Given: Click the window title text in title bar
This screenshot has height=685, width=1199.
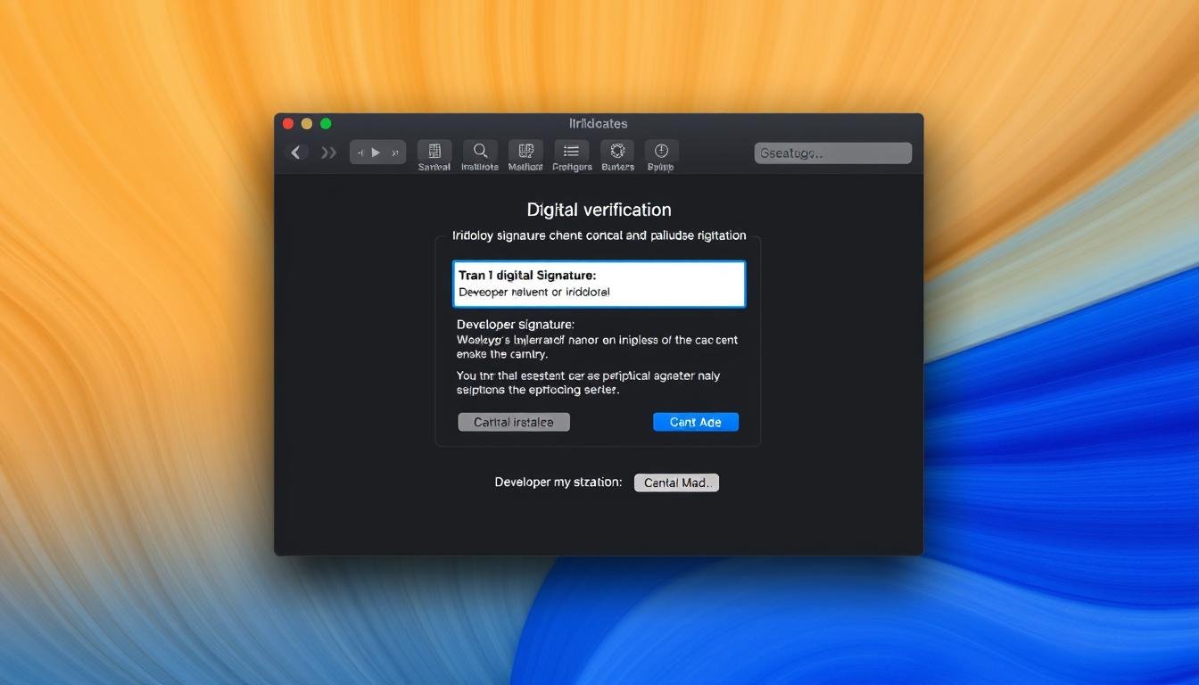Looking at the screenshot, I should (x=598, y=124).
